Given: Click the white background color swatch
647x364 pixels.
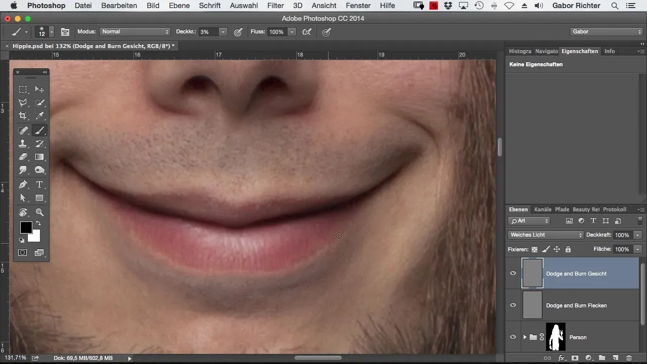Looking at the screenshot, I should click(x=35, y=237).
